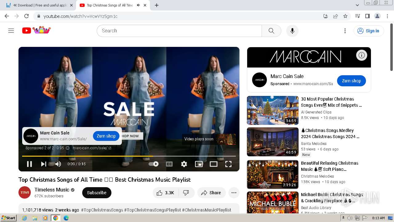Open the sidebar ad info icon
The image size is (394, 222).
tap(362, 55)
